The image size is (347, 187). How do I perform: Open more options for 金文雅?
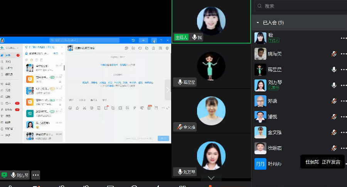tap(343, 132)
